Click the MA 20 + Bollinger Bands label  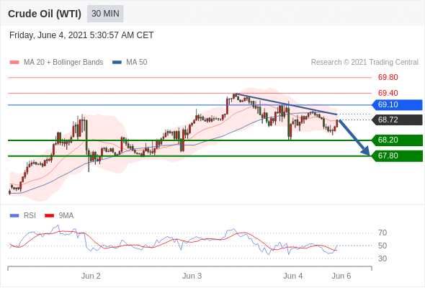click(63, 63)
